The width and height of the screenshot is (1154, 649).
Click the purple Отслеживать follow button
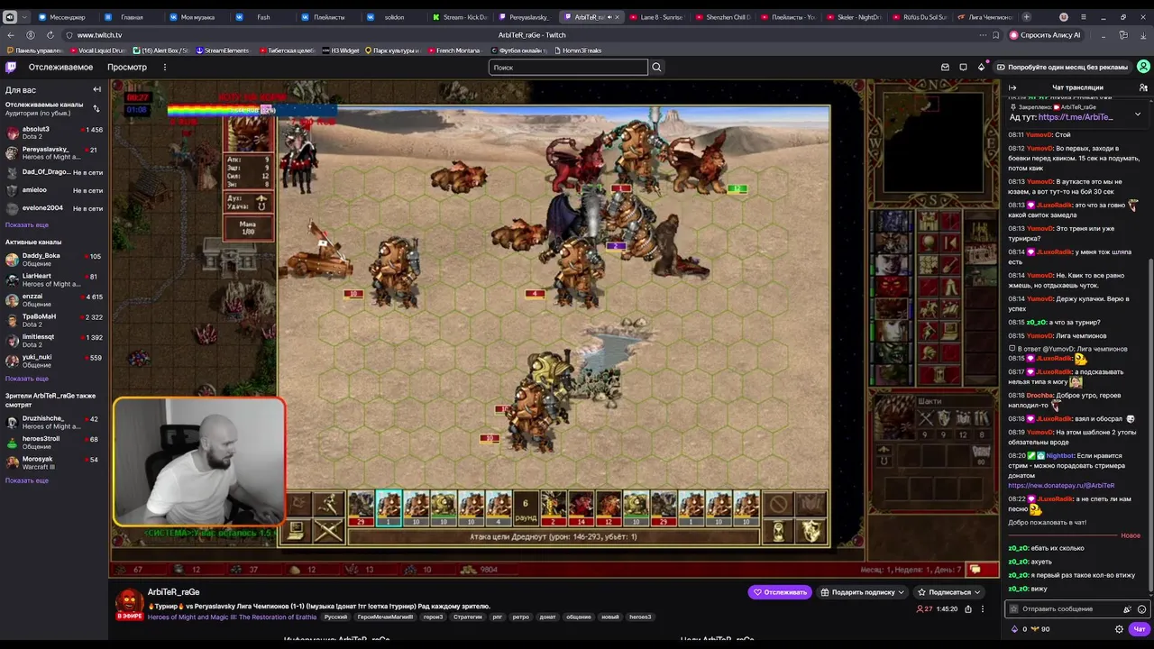point(780,592)
